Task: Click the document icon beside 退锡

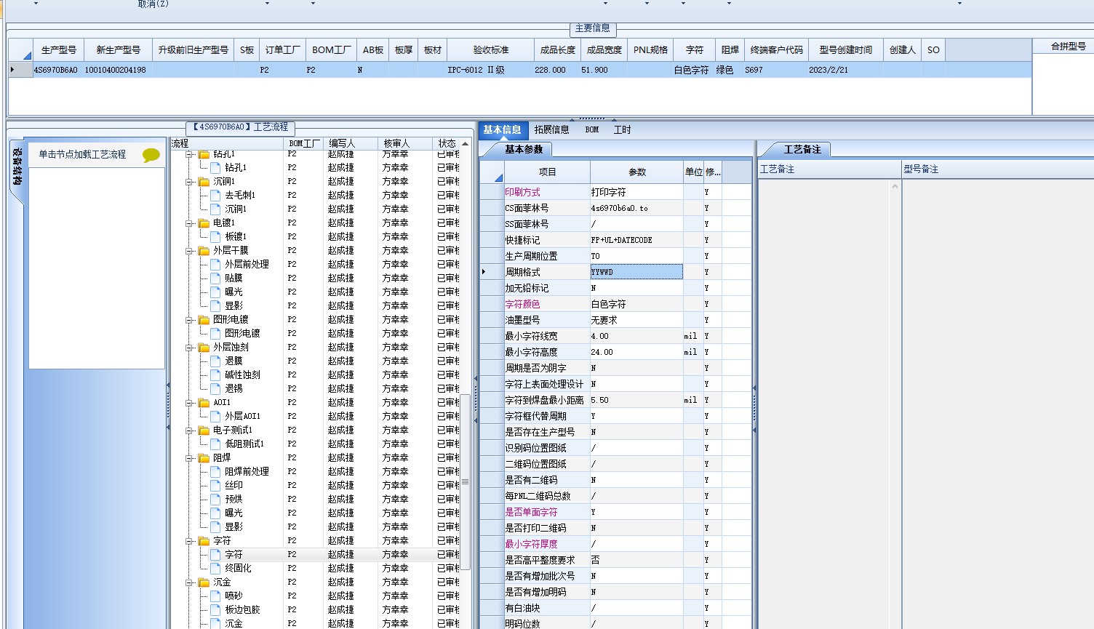Action: point(215,388)
